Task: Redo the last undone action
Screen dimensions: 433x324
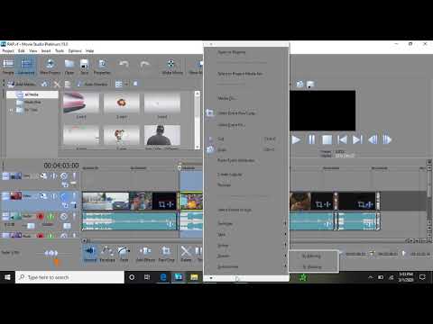Action: coord(144,64)
